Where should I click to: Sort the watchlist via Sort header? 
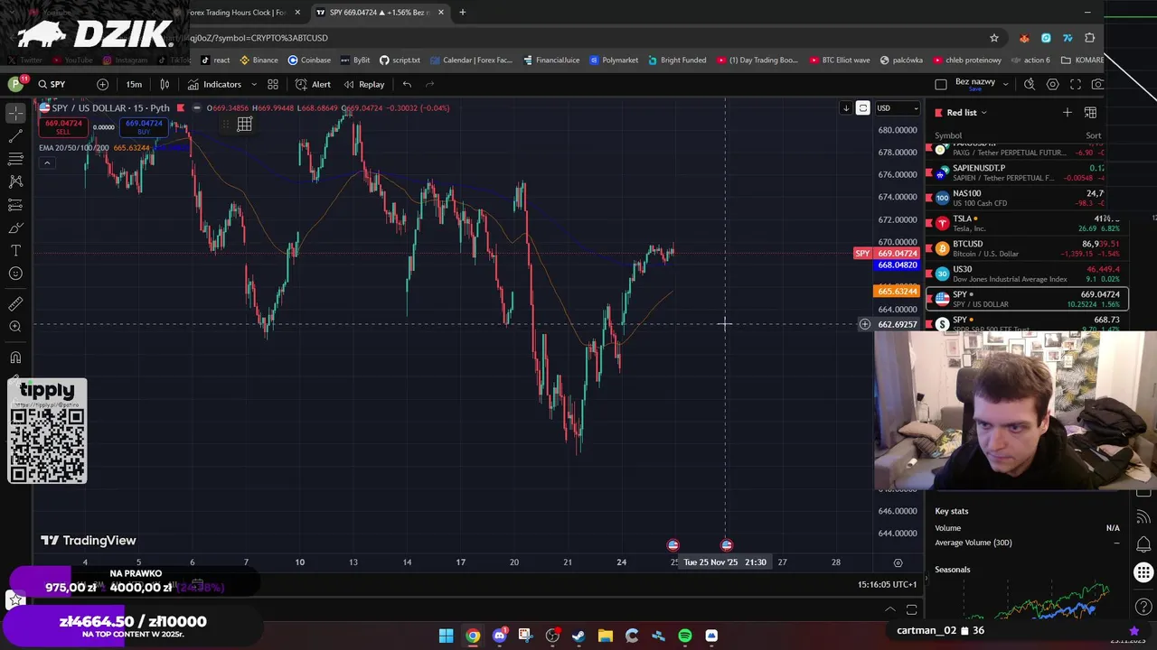coord(1093,135)
